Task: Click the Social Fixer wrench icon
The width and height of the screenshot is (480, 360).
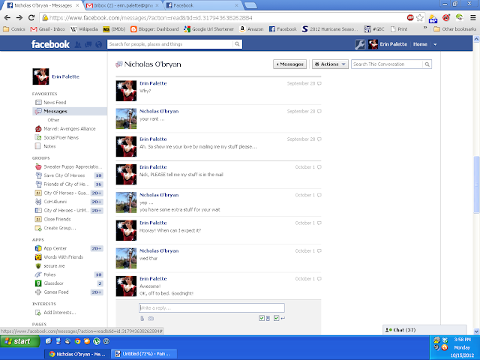Action: [x=360, y=44]
